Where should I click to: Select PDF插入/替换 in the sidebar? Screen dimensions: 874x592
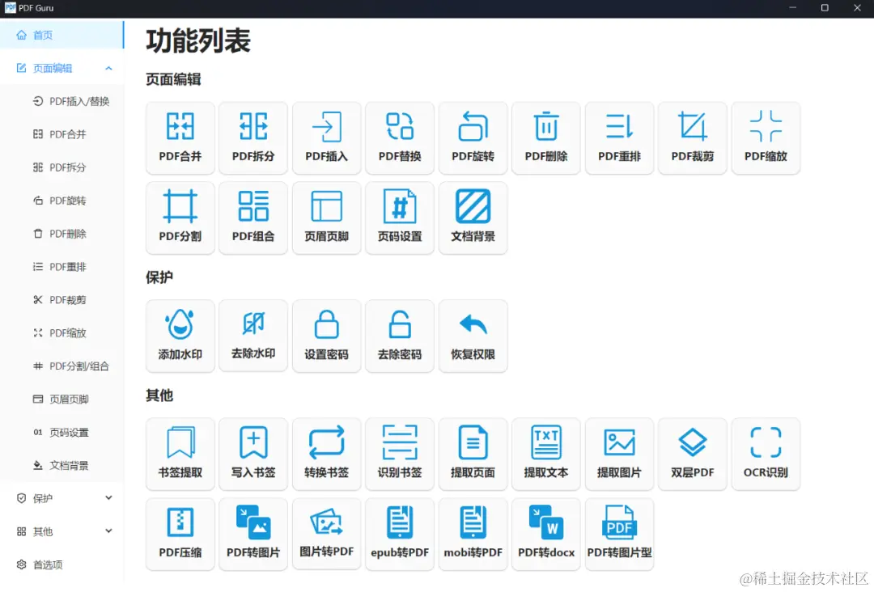tap(71, 100)
